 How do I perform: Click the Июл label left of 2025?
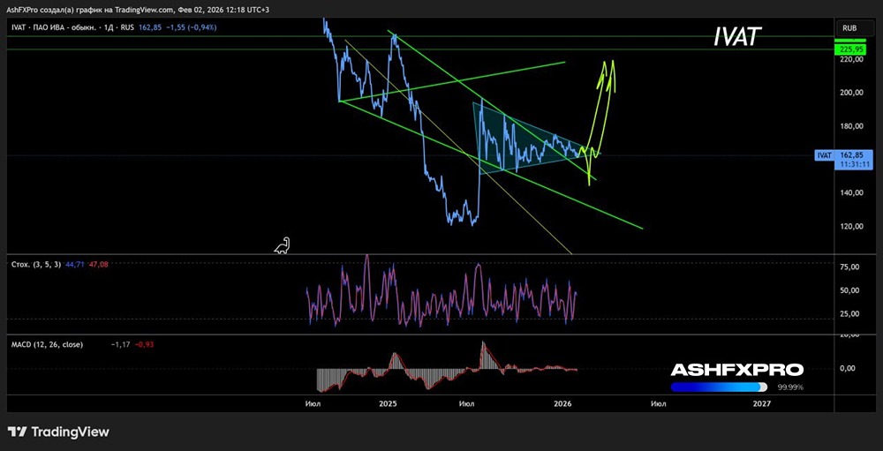click(x=312, y=403)
